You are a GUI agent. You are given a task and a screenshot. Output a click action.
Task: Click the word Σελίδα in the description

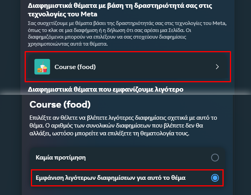click(176, 30)
